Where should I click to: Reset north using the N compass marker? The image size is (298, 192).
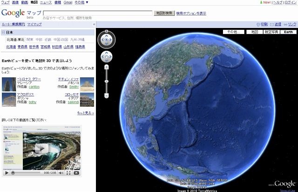point(107,31)
